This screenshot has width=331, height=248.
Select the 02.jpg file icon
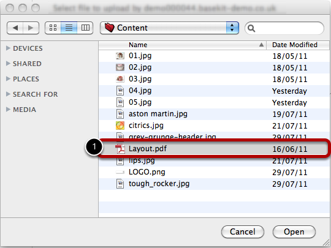(120, 67)
